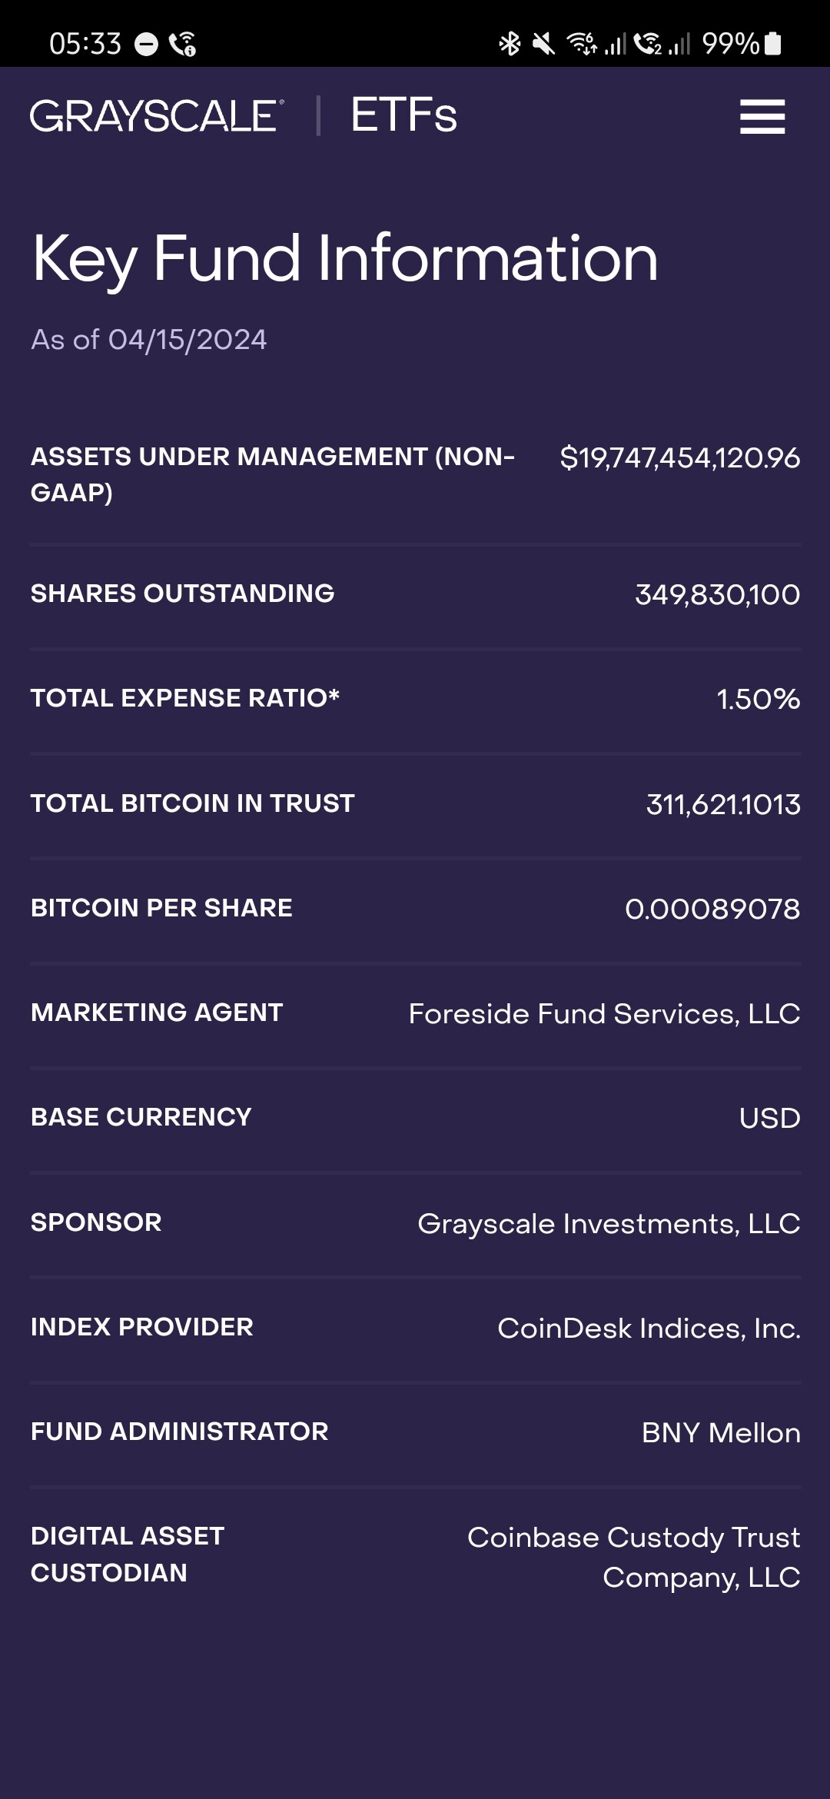The image size is (830, 1799).
Task: Click Foreside Fund Services, LLC text
Action: (x=604, y=1014)
